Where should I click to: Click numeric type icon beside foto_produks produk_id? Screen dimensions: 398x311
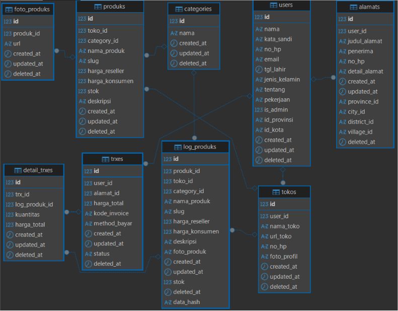pos(8,34)
